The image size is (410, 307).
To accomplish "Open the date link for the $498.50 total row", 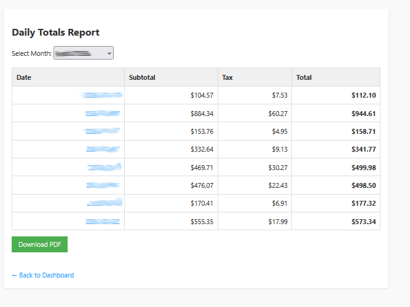I will (x=103, y=185).
